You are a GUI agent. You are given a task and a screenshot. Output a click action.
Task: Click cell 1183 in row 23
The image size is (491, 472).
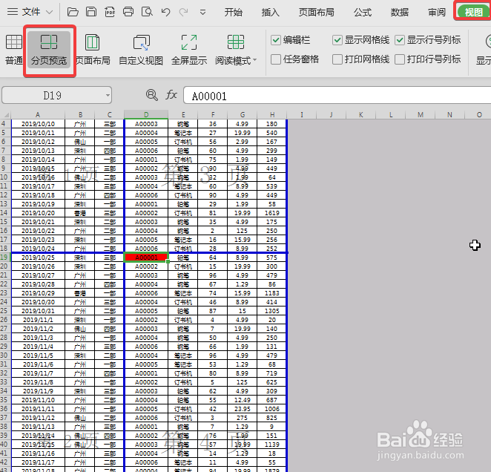click(x=271, y=293)
